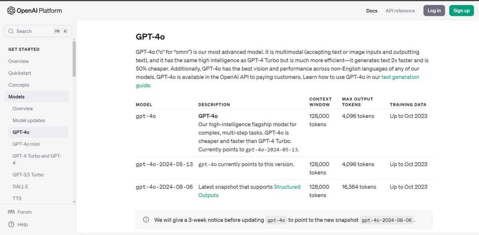Open the text generation guide link

pos(400,77)
